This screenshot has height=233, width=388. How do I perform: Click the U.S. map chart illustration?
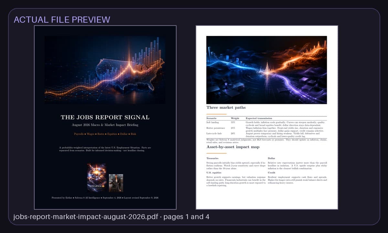coord(105,70)
